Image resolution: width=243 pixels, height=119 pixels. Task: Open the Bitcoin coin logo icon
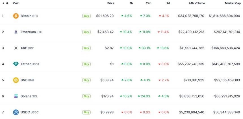coord(16,16)
